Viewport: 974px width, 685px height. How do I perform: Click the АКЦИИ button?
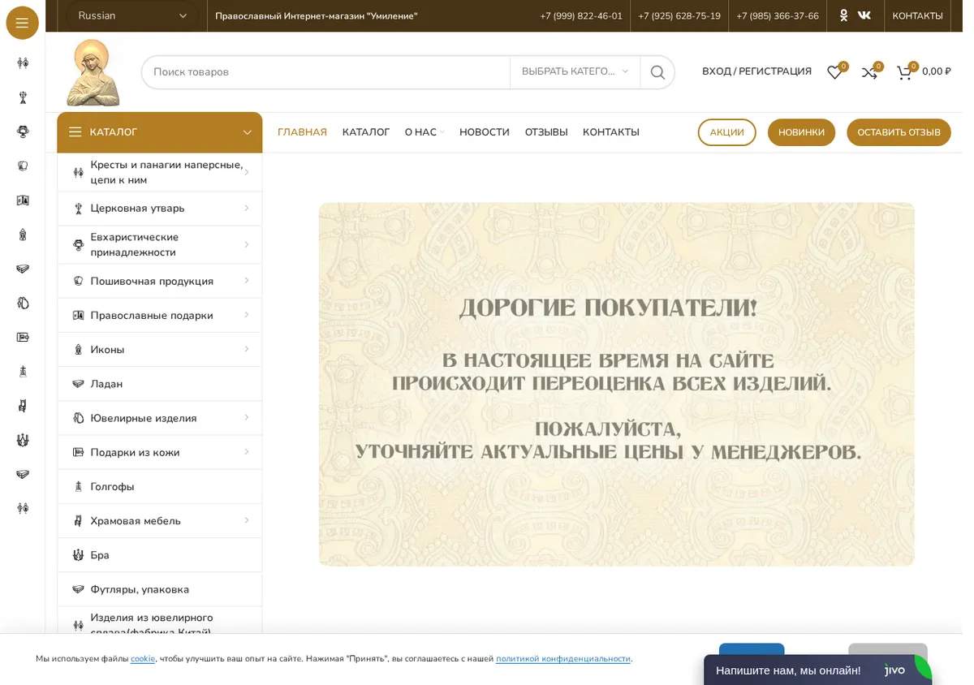(x=726, y=132)
